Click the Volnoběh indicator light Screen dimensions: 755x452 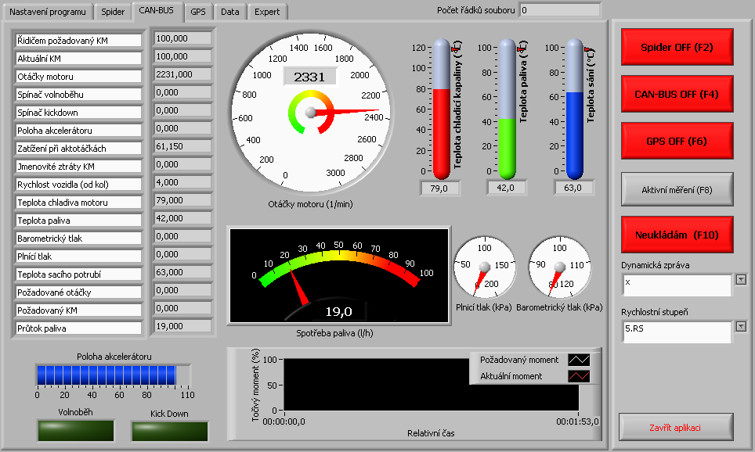76,431
